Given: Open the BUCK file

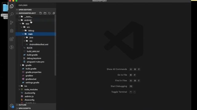Looking at the screenshot, I should pos(30,48).
